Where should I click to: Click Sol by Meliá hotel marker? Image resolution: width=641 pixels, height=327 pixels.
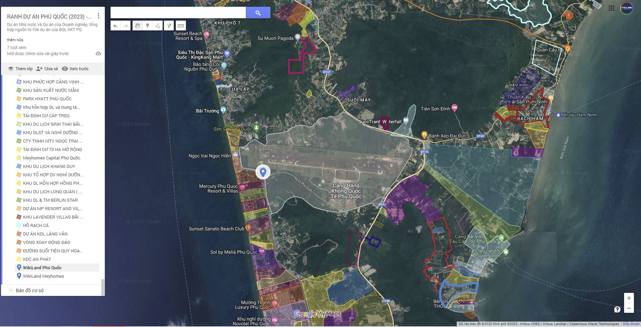262,251
